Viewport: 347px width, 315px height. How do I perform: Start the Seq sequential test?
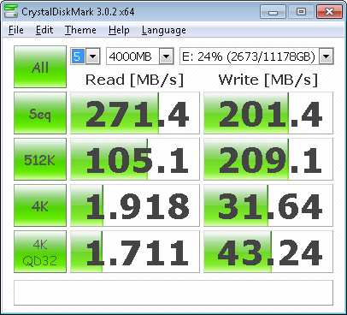pyautogui.click(x=40, y=113)
